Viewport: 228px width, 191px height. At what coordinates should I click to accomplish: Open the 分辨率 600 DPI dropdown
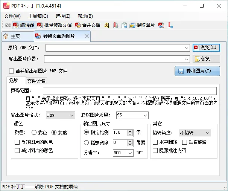coord(123,153)
